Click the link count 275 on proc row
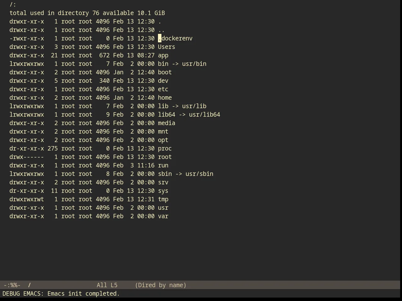 [52, 149]
